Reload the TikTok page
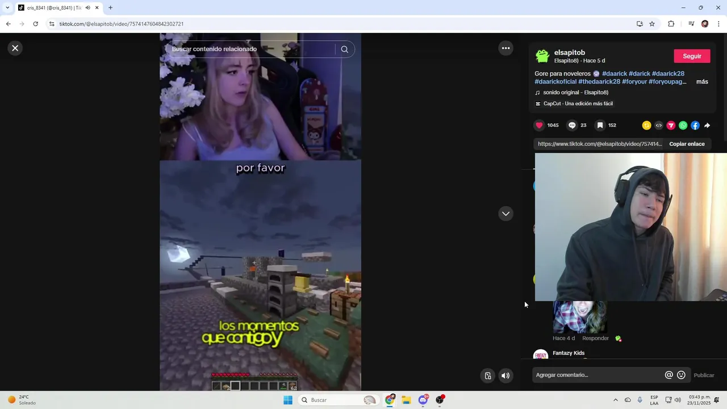727x409 pixels. (x=35, y=24)
